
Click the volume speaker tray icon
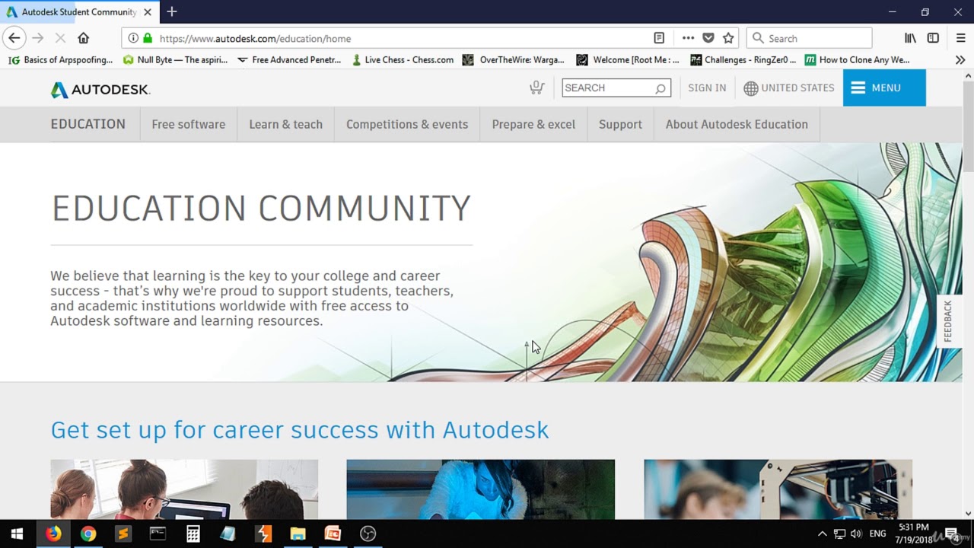[x=856, y=534]
